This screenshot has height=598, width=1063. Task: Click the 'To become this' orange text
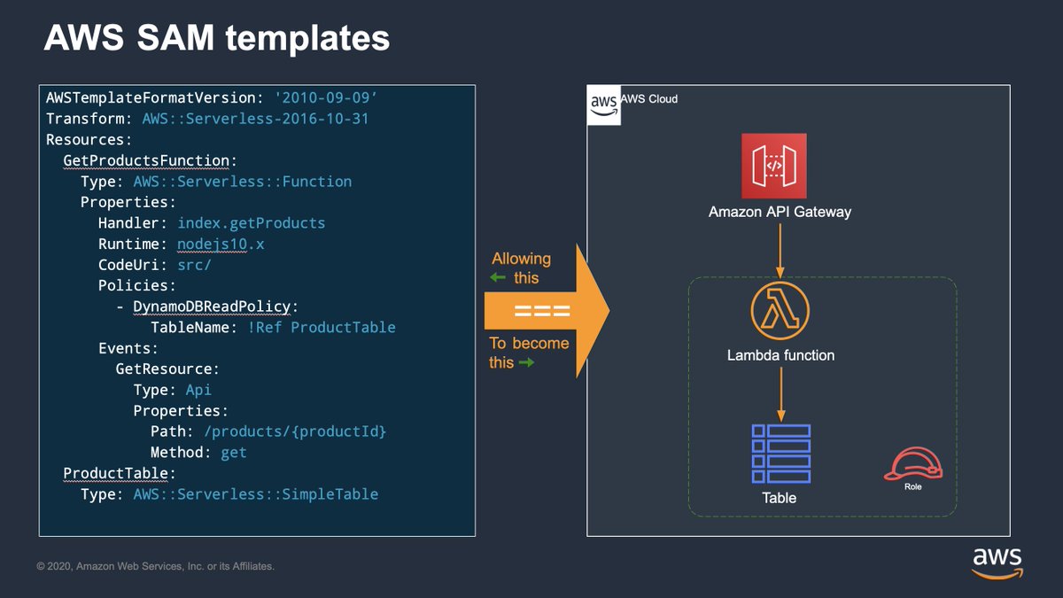[x=529, y=353]
